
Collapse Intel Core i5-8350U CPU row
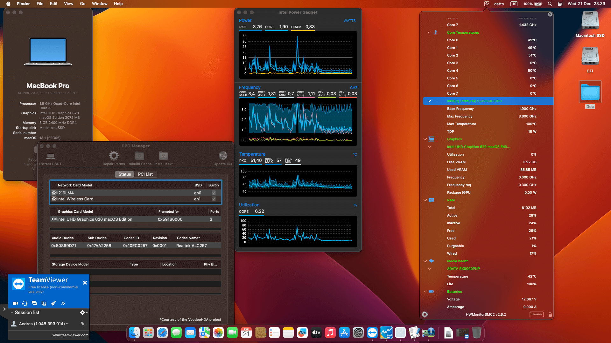pos(429,101)
